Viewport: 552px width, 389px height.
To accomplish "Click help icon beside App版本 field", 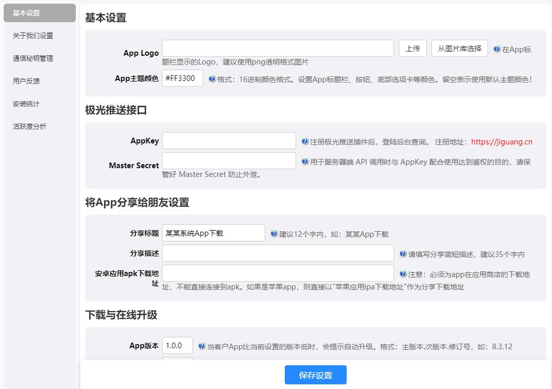I will (x=202, y=346).
